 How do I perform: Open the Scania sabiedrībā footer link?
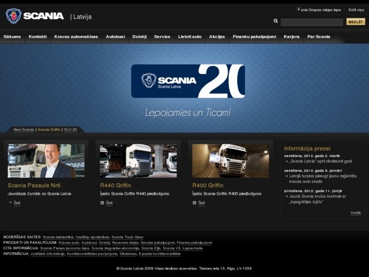click(x=58, y=237)
